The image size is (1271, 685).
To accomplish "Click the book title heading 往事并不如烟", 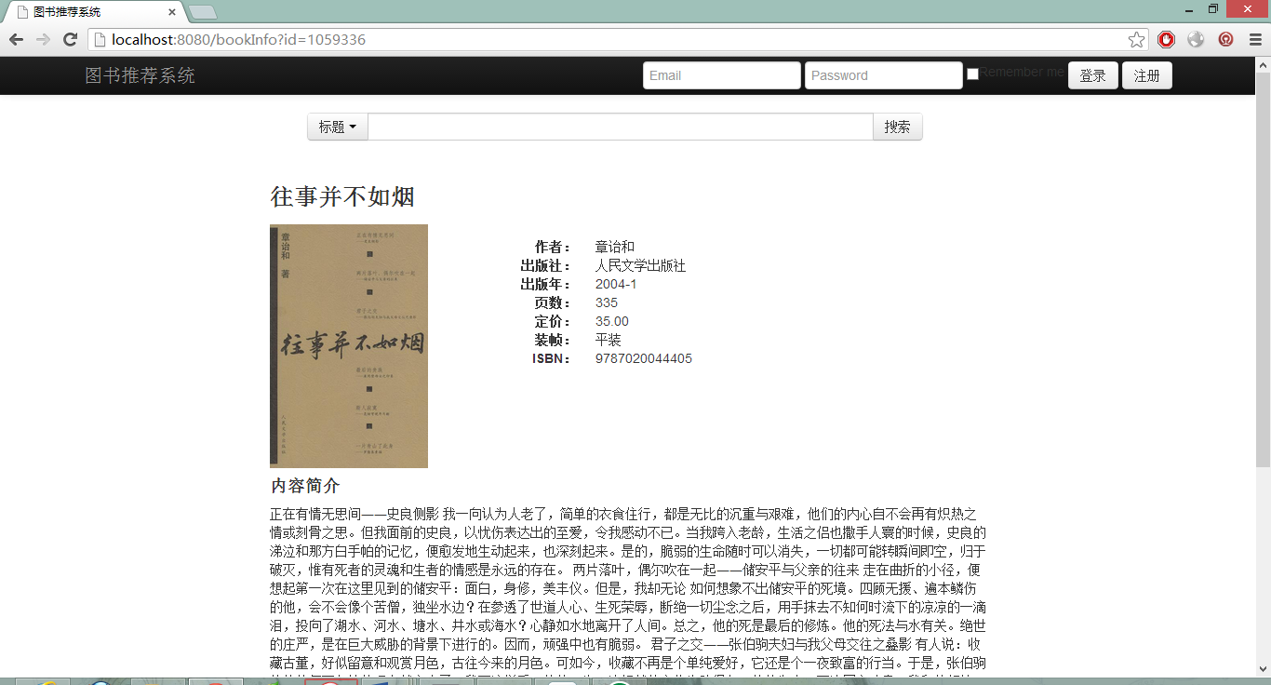I will 342,196.
